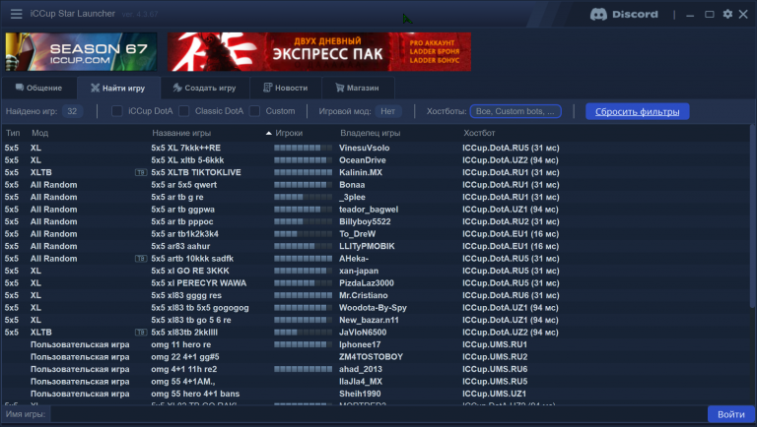Select game 5x5 artb 10kkk sadfk
The height and width of the screenshot is (427, 757).
[377, 259]
